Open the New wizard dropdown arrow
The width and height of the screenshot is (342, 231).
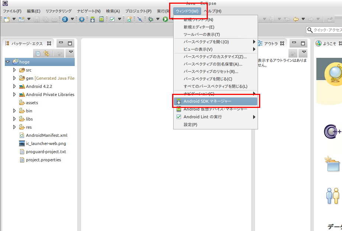[x=14, y=19]
